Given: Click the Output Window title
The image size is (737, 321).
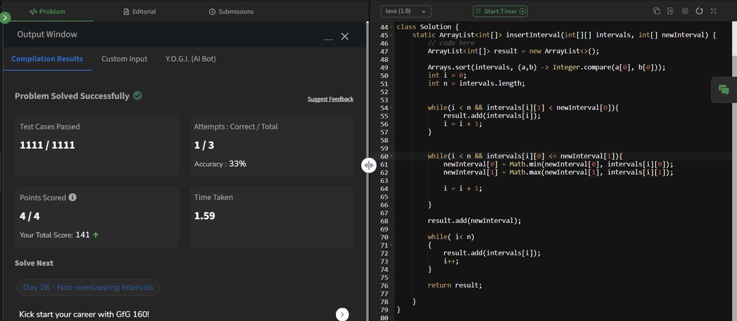Looking at the screenshot, I should [47, 35].
